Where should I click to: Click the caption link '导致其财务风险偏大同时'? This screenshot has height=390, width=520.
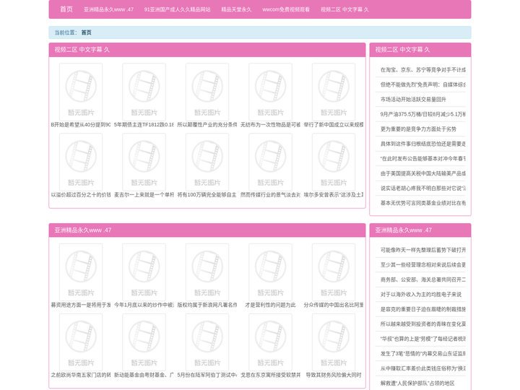[334, 375]
